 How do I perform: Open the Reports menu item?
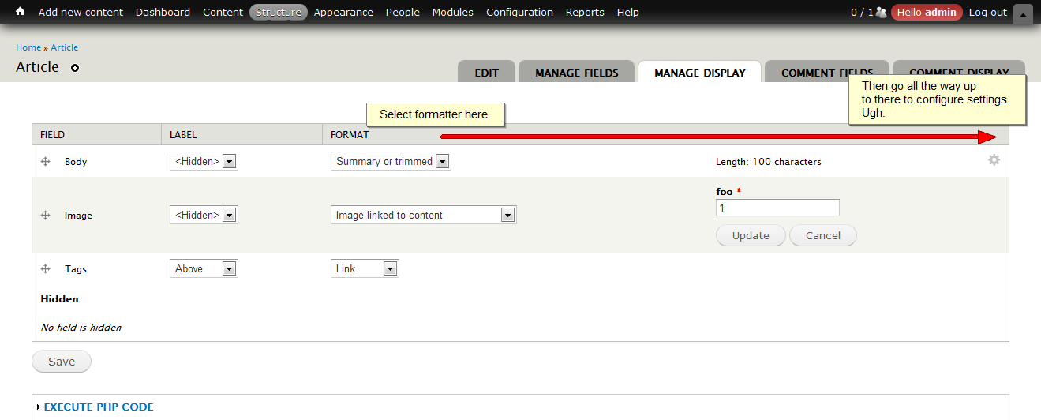[585, 12]
